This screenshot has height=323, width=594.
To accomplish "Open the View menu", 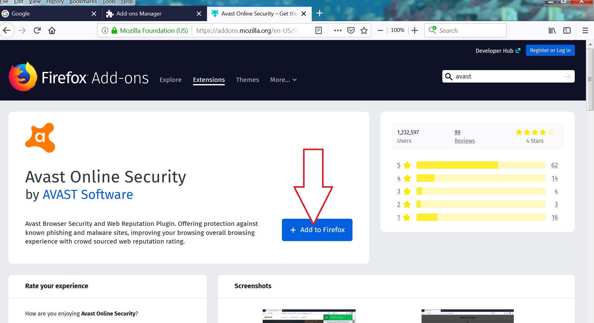I will pyautogui.click(x=35, y=2).
